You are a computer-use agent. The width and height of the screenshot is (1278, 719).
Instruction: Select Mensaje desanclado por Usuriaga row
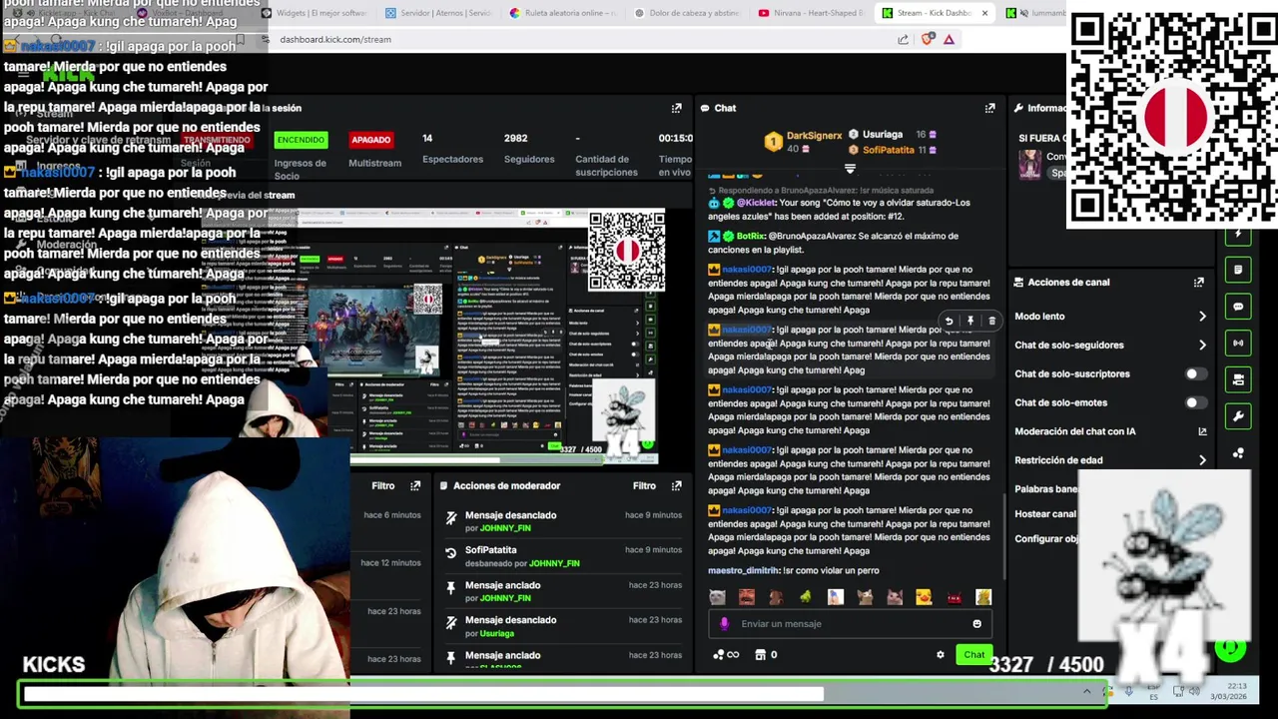563,626
